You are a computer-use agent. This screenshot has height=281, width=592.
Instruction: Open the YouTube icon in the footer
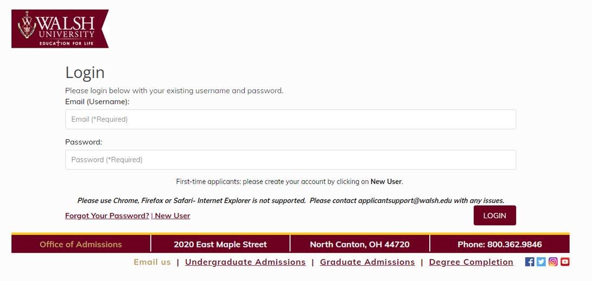click(565, 262)
